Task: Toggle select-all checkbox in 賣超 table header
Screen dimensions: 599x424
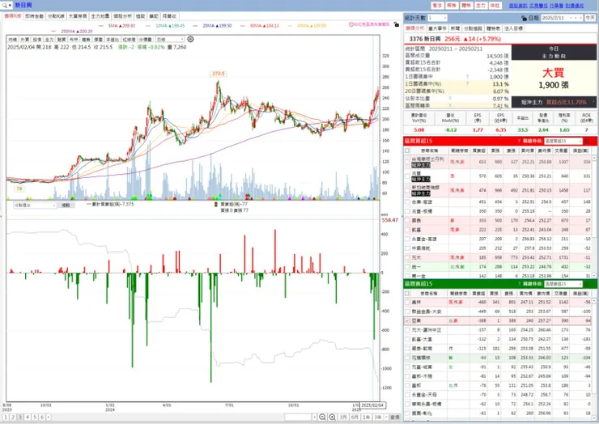Action: (407, 294)
